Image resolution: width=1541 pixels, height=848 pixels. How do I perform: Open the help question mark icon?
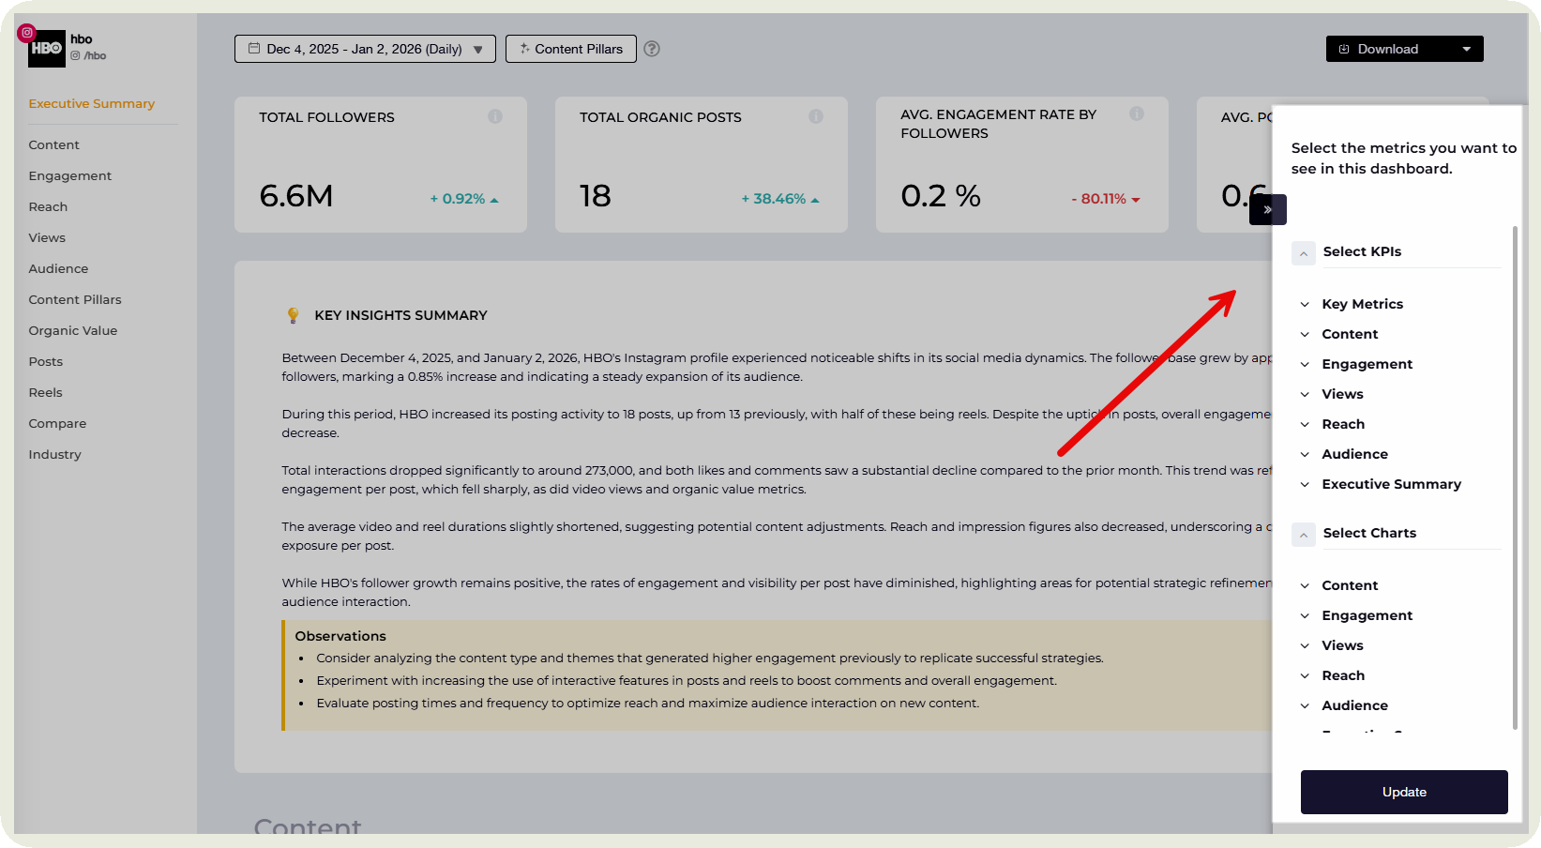click(652, 48)
